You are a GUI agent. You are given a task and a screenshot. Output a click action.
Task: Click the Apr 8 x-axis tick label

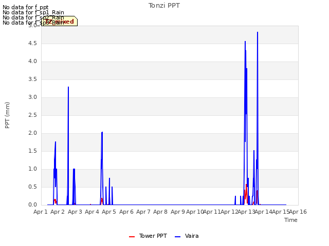tap(160, 212)
